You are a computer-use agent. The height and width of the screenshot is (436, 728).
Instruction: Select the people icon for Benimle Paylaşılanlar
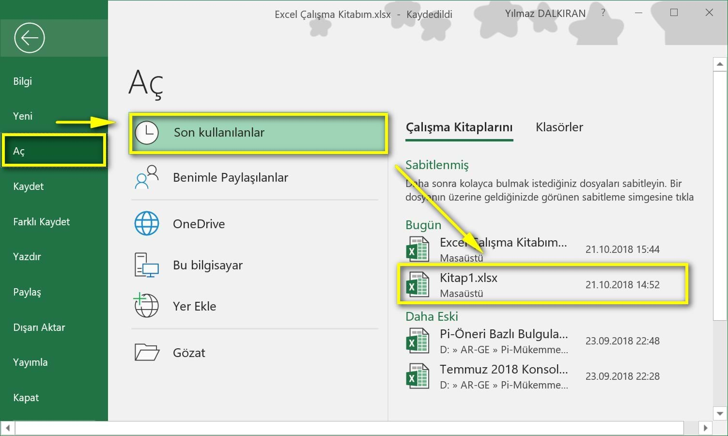(147, 177)
